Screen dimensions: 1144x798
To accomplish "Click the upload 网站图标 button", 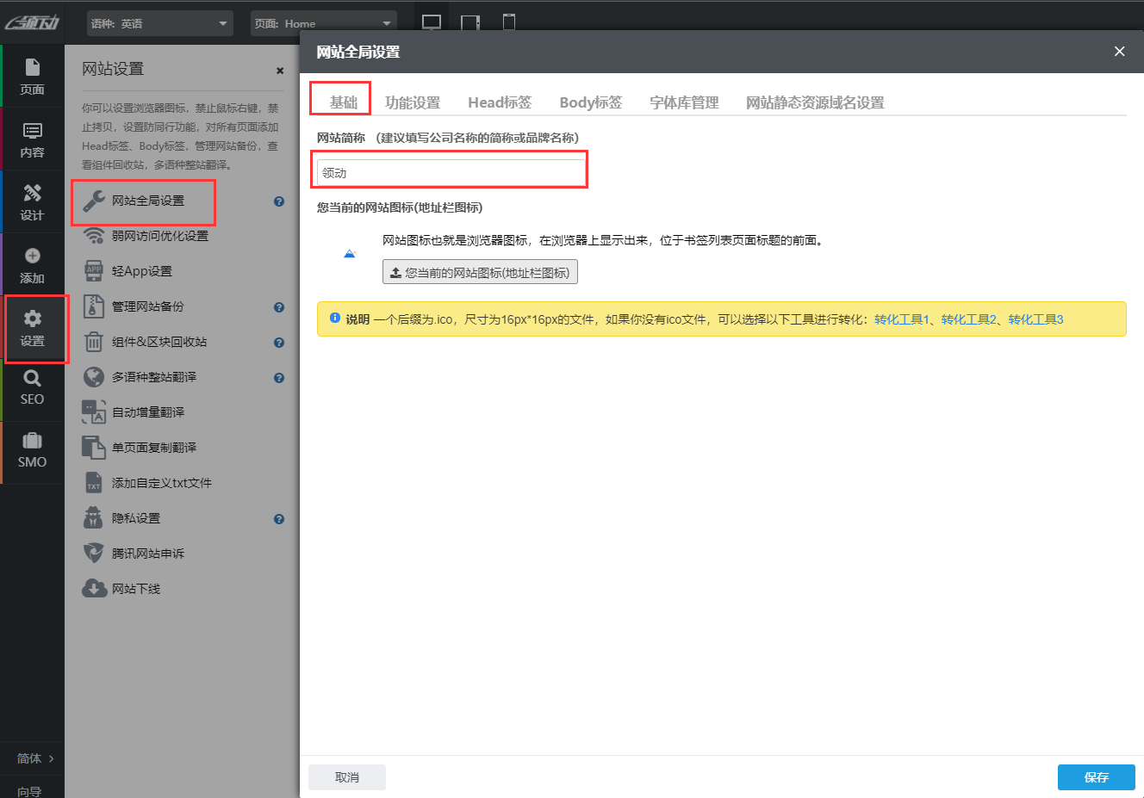I will click(480, 272).
